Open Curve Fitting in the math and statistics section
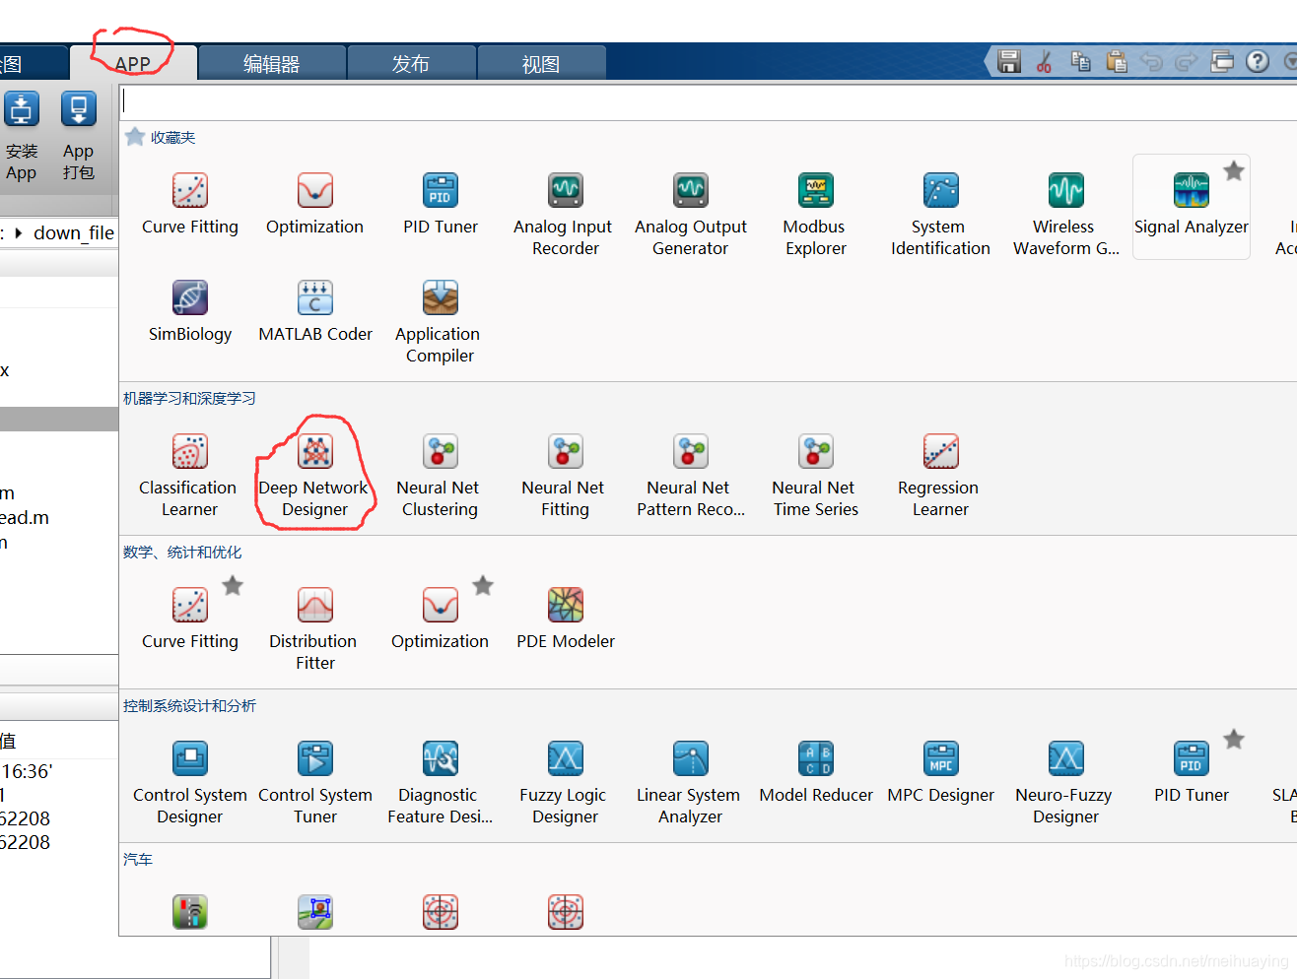Image resolution: width=1297 pixels, height=979 pixels. (190, 620)
